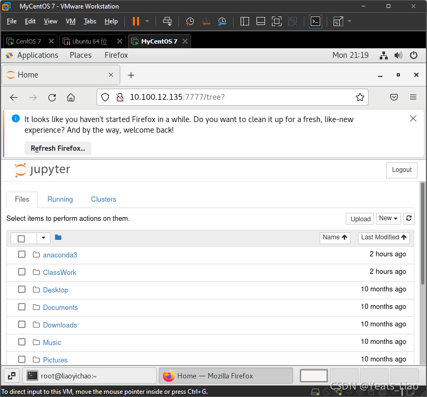Open the VMware File menu

coord(12,21)
